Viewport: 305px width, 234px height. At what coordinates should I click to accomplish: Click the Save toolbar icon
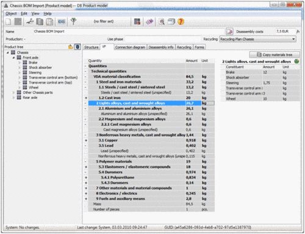[18, 21]
